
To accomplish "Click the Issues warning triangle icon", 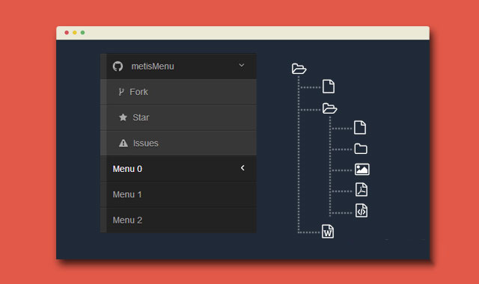I will pyautogui.click(x=123, y=143).
